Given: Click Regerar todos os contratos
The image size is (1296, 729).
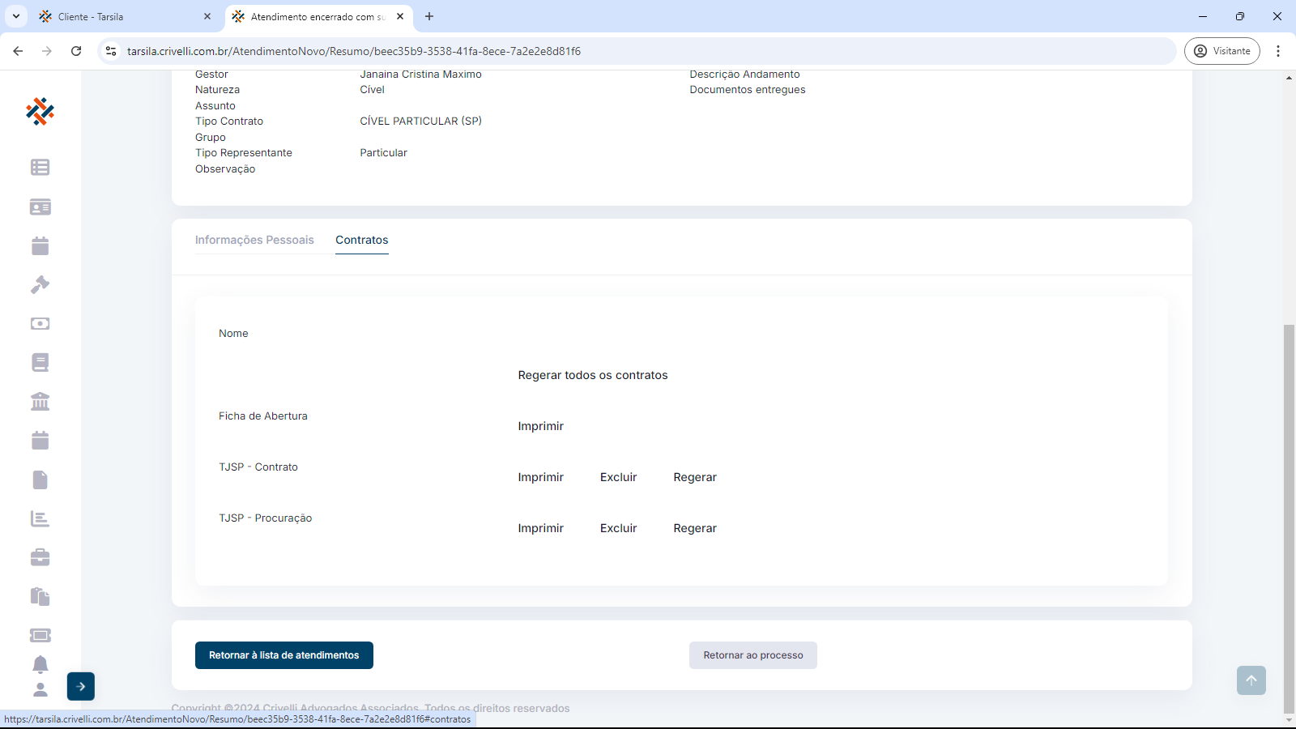Looking at the screenshot, I should pyautogui.click(x=593, y=375).
